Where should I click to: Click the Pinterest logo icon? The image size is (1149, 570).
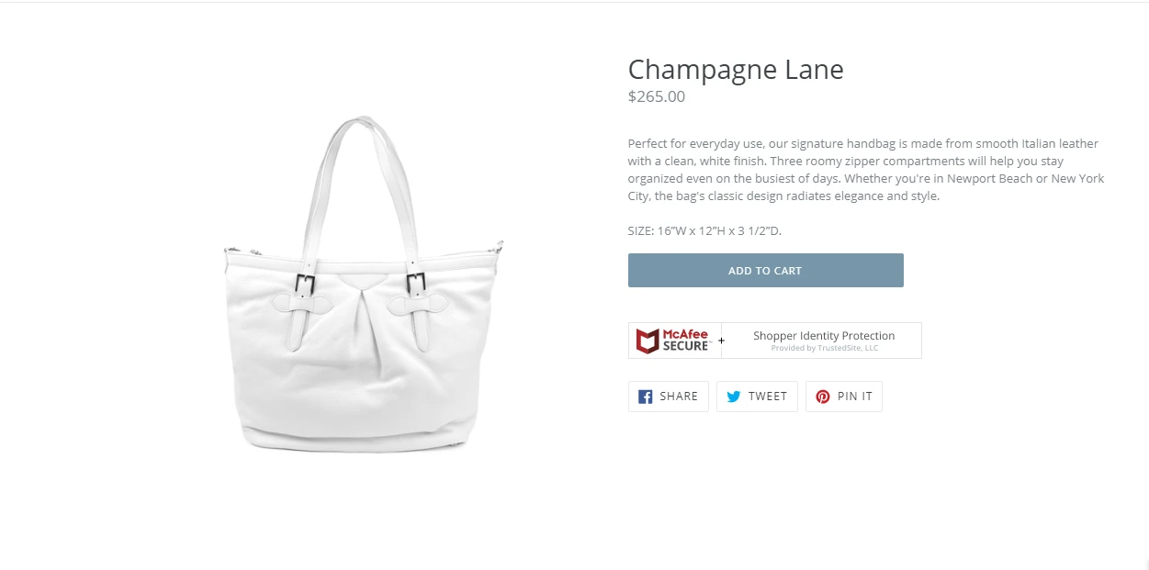(x=823, y=397)
